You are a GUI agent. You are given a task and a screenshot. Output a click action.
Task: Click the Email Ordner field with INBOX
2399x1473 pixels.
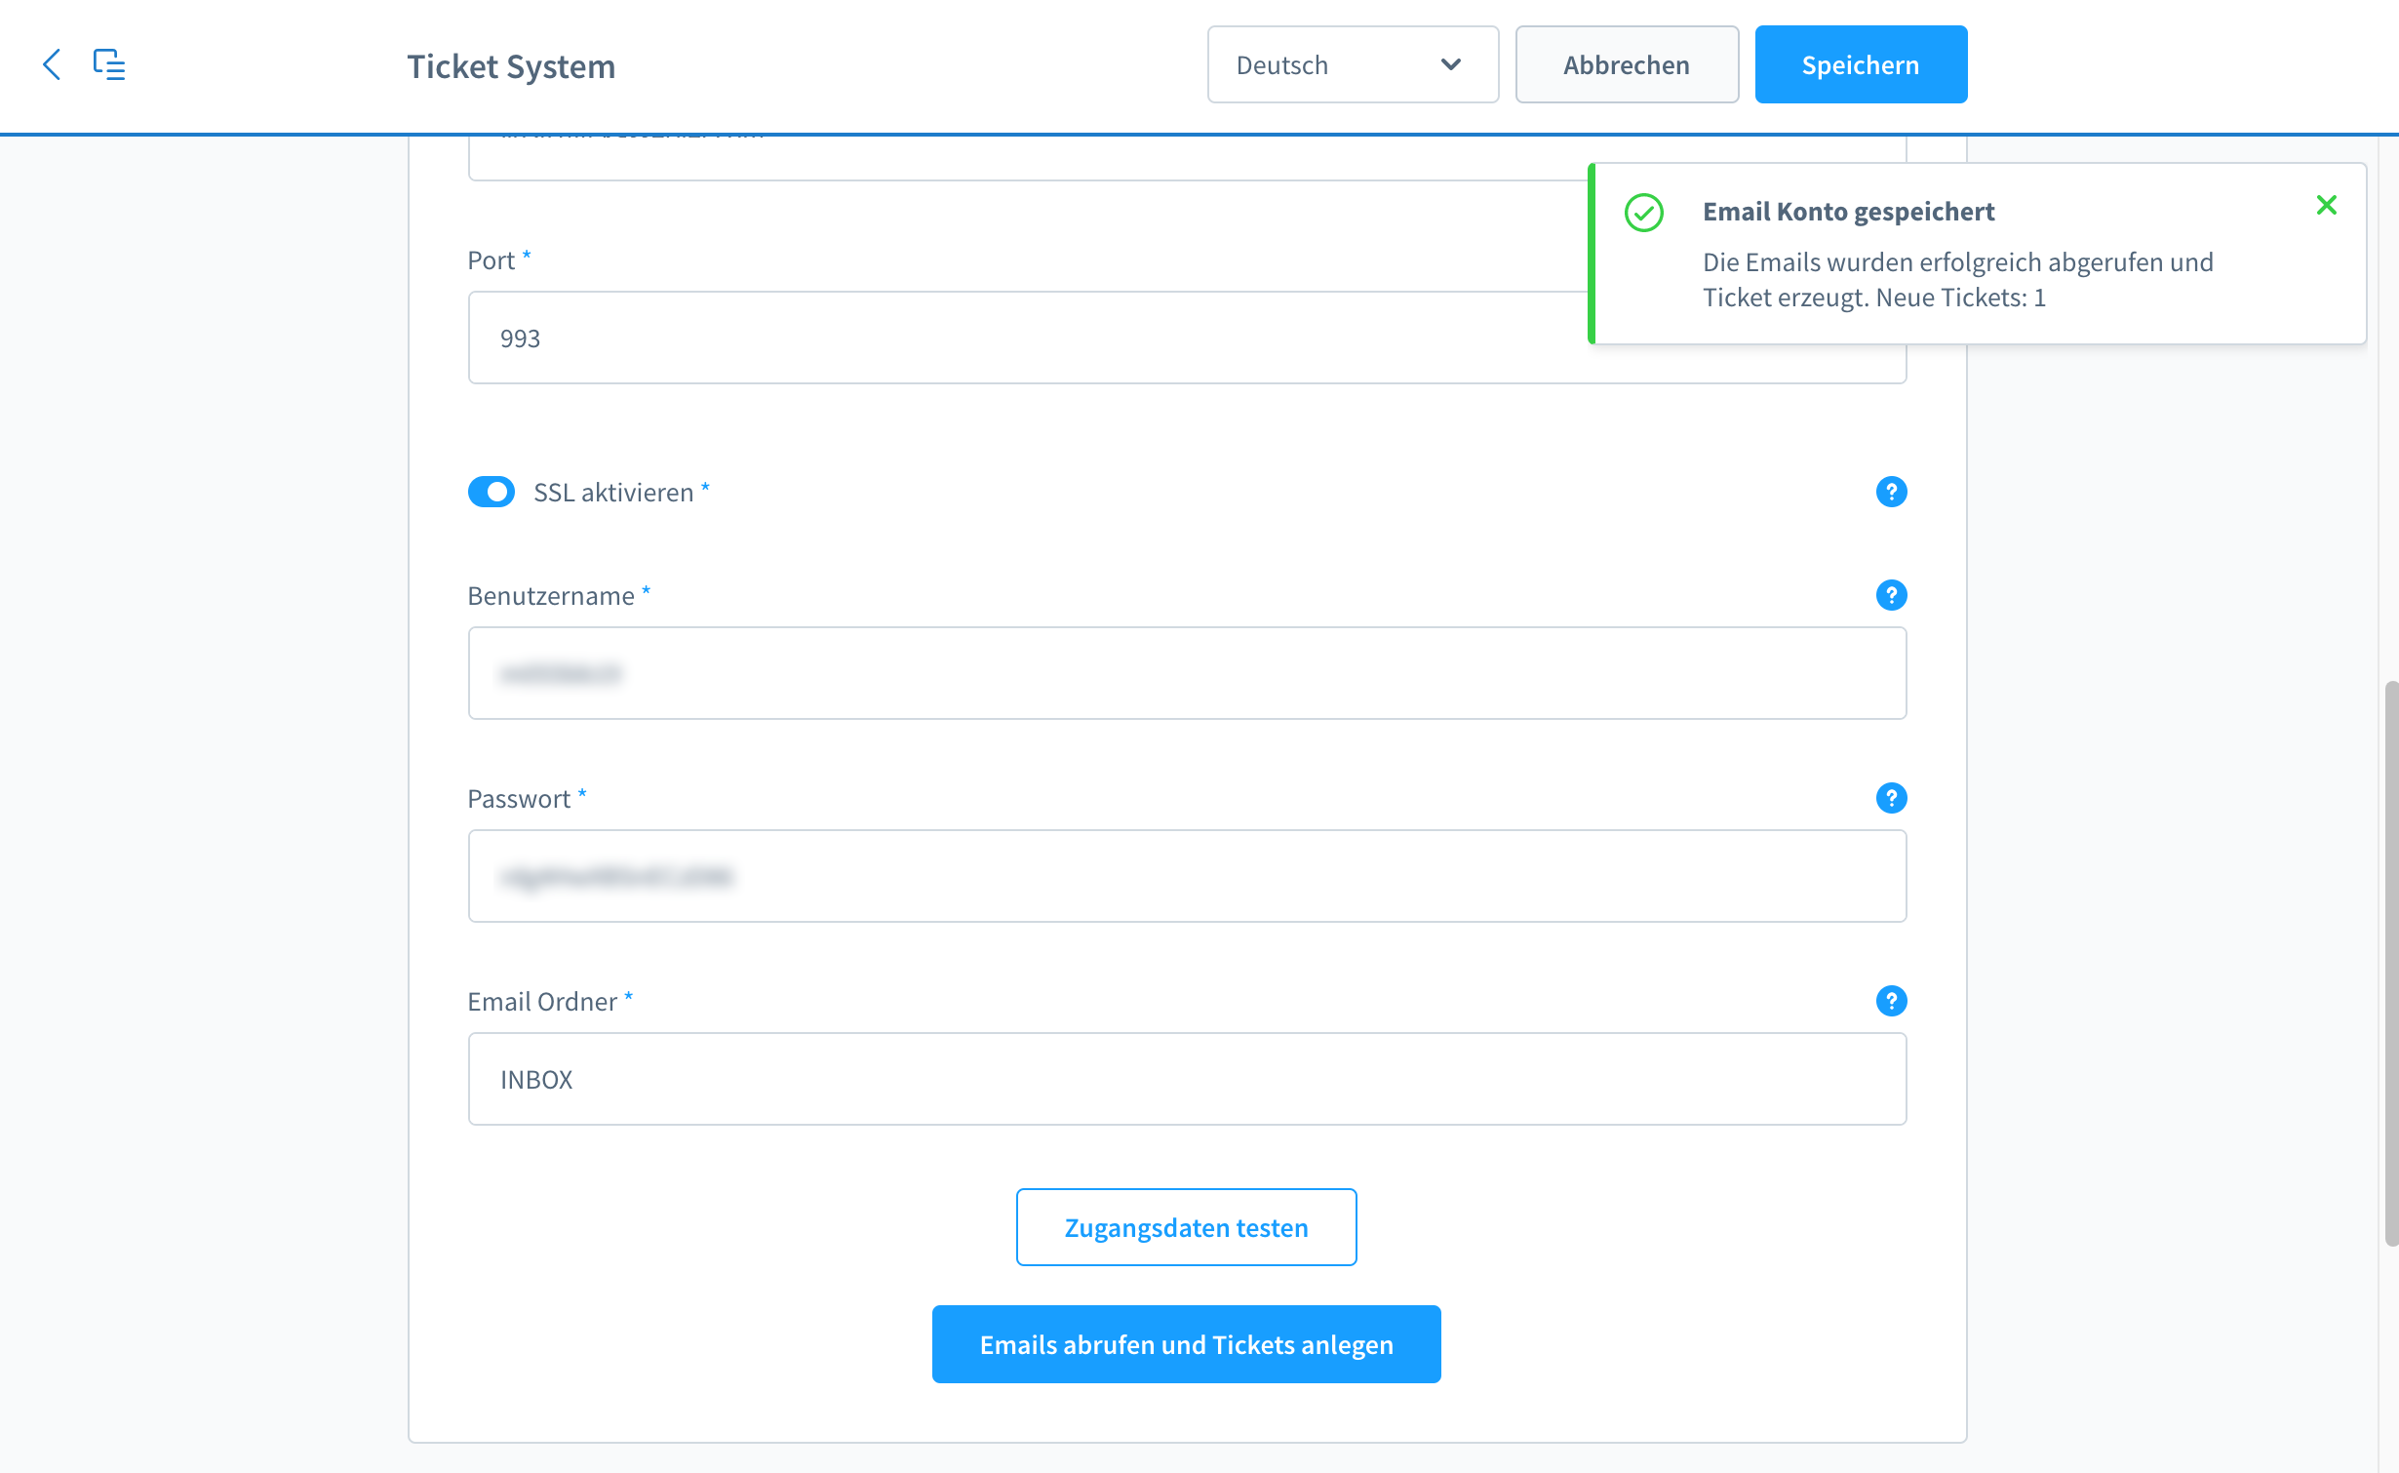(x=1187, y=1079)
